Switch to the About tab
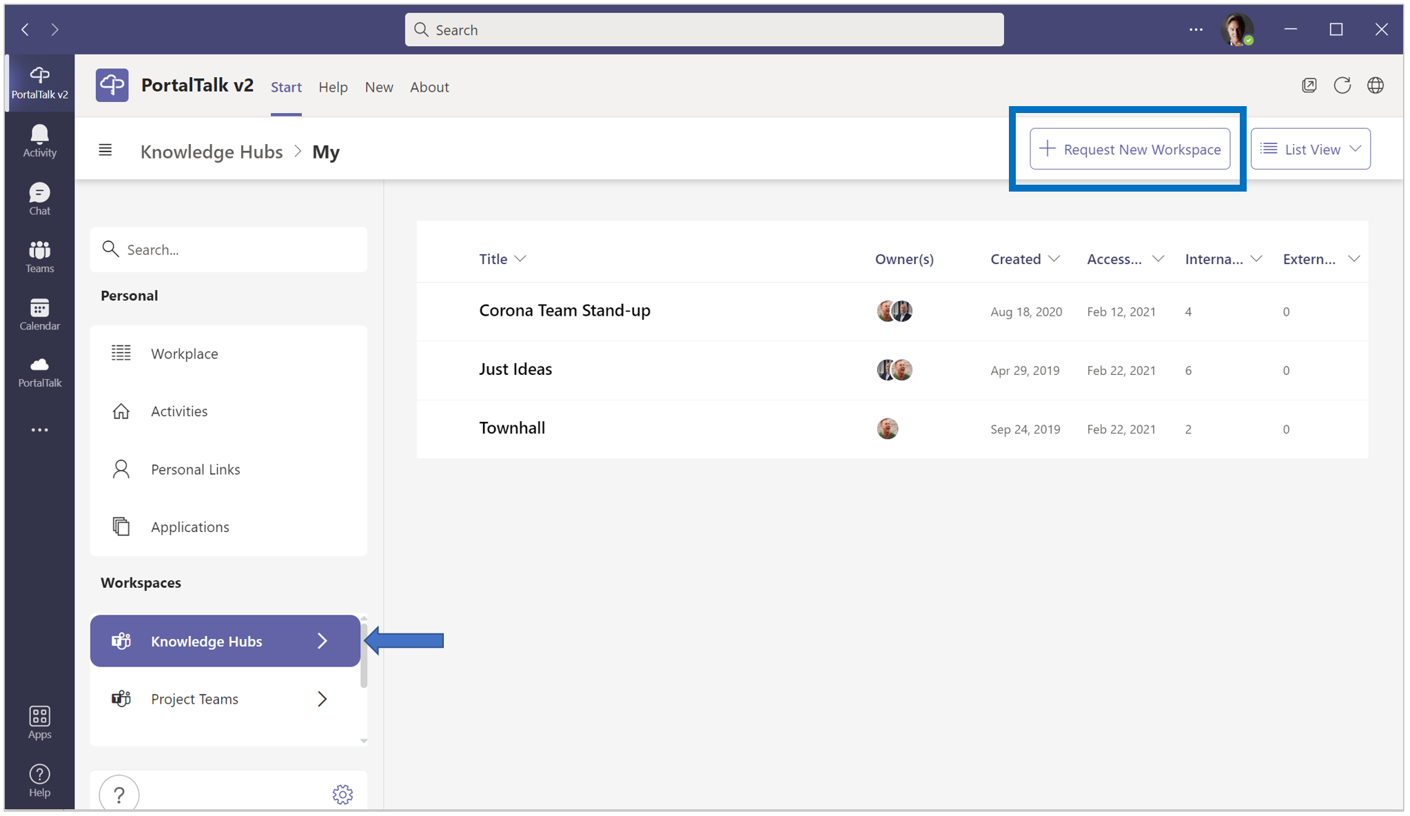This screenshot has width=1410, height=816. click(x=429, y=88)
